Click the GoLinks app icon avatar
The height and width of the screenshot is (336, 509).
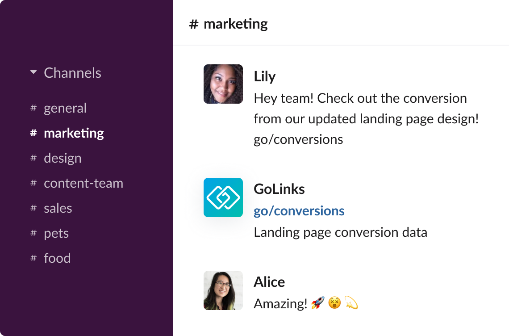pos(223,197)
